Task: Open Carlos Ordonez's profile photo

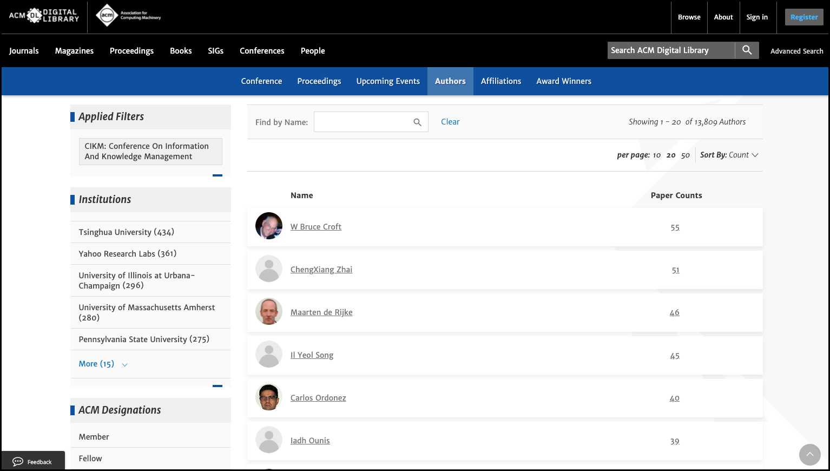Action: pyautogui.click(x=269, y=397)
